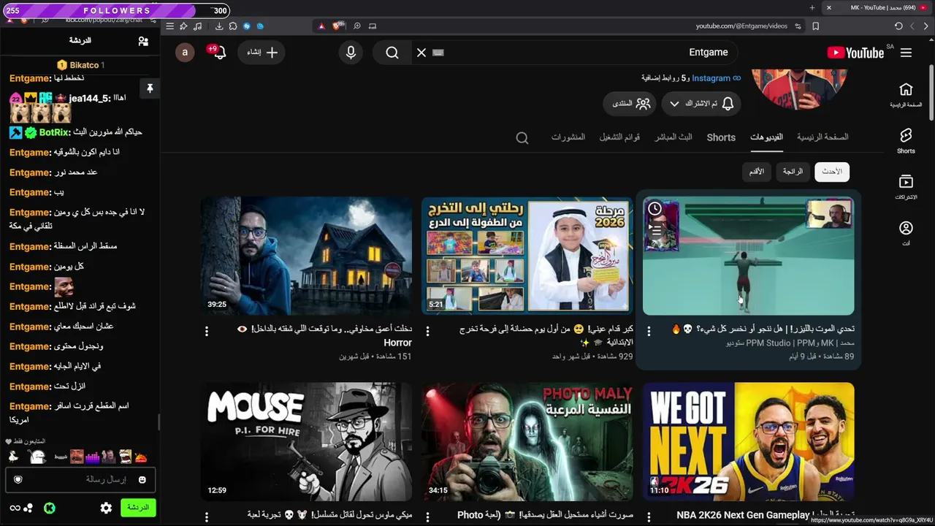Open options menu for the graduation video
This screenshot has width=935, height=526.
[427, 332]
